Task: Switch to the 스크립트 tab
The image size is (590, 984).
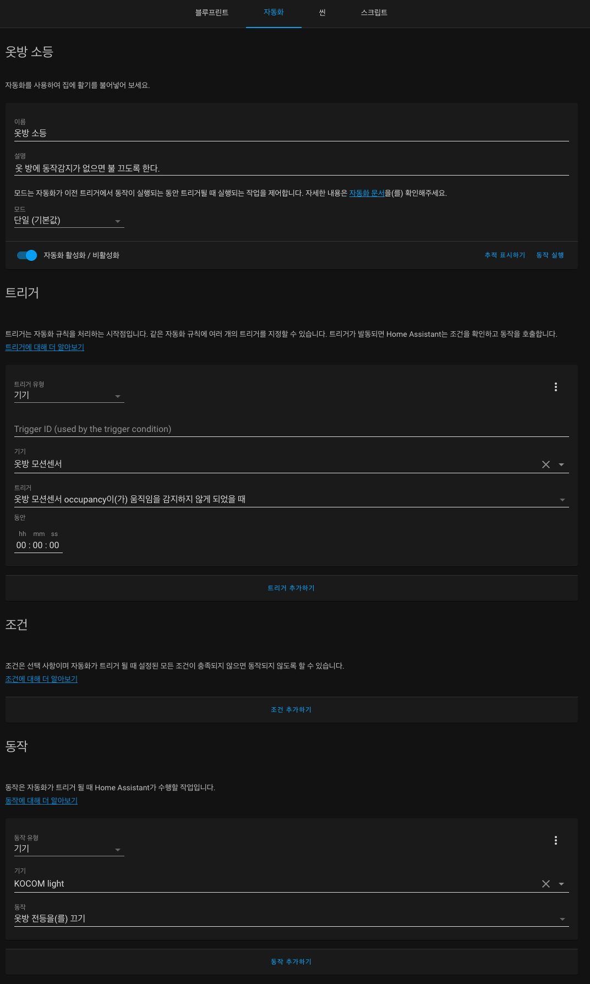Action: click(x=374, y=13)
